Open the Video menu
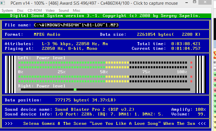 (x=50, y=11)
